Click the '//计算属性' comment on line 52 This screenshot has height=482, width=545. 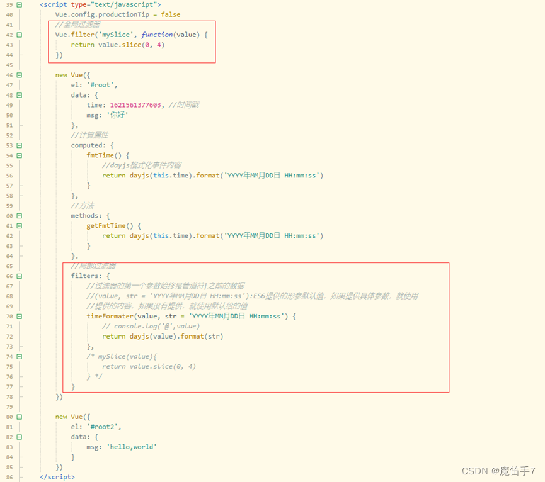(x=89, y=135)
